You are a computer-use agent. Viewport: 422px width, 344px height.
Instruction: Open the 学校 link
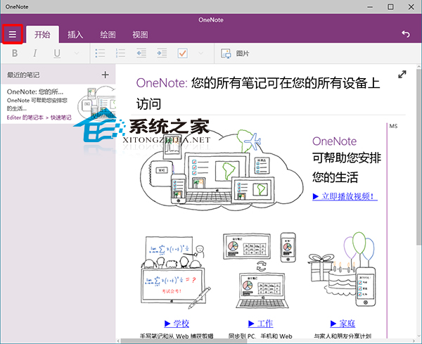177,324
